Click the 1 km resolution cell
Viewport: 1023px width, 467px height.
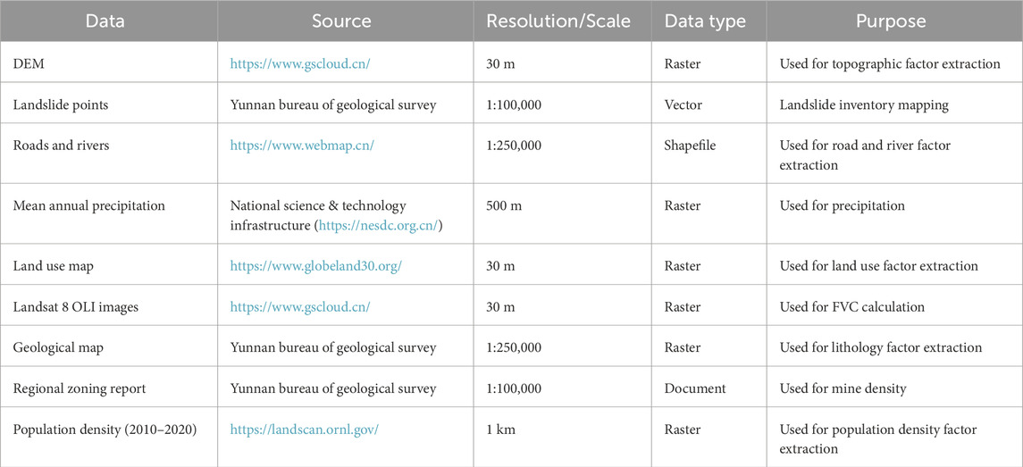coord(500,429)
